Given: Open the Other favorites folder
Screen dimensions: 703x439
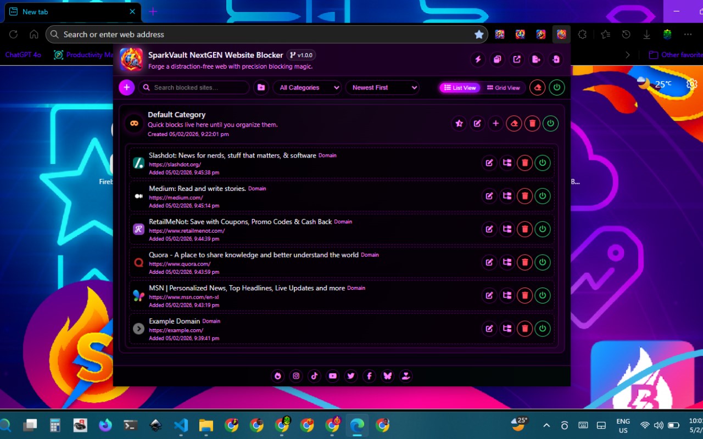Looking at the screenshot, I should tap(676, 55).
